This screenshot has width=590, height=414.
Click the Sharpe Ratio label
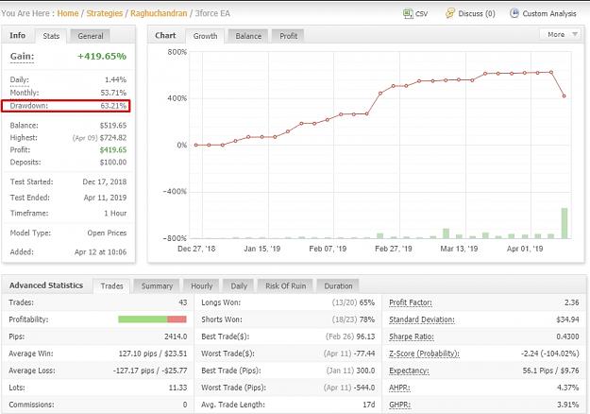[x=412, y=336]
